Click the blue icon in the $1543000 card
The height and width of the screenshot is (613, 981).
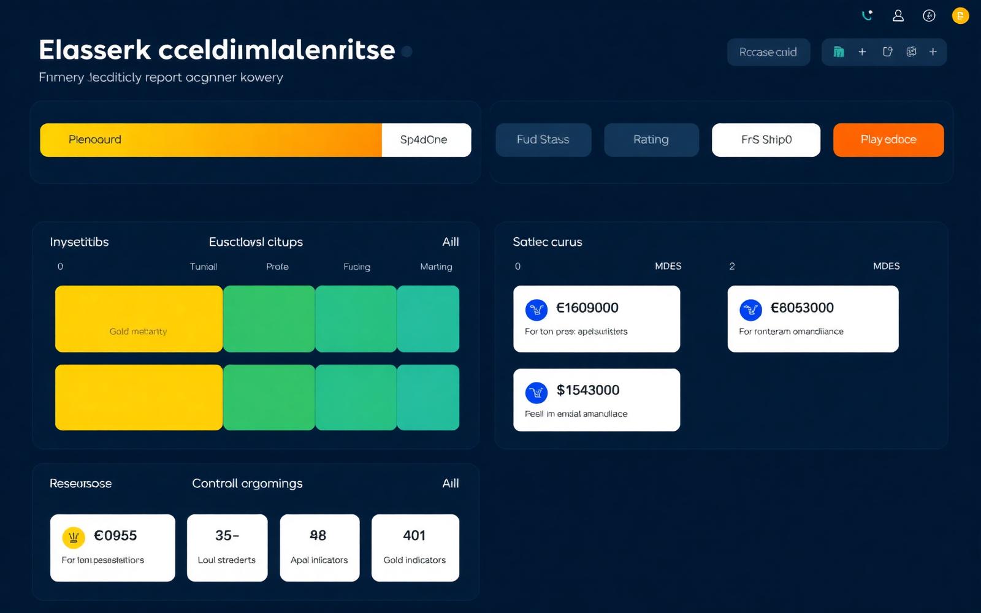[x=536, y=392]
